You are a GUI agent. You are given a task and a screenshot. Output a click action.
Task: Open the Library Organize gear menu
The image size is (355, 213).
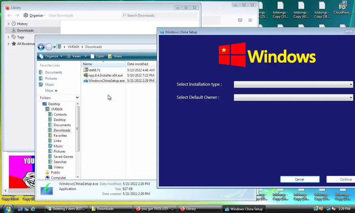(34, 16)
